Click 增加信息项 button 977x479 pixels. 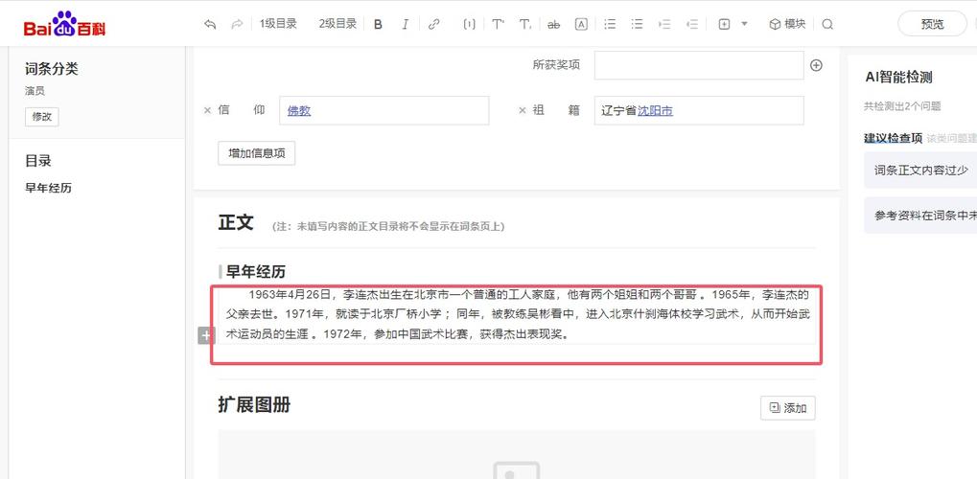(x=257, y=153)
